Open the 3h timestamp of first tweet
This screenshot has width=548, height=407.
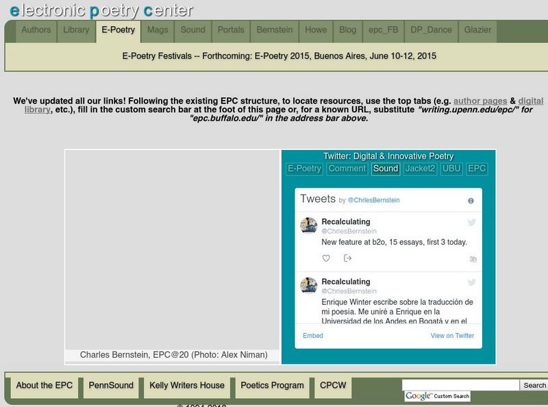473,259
